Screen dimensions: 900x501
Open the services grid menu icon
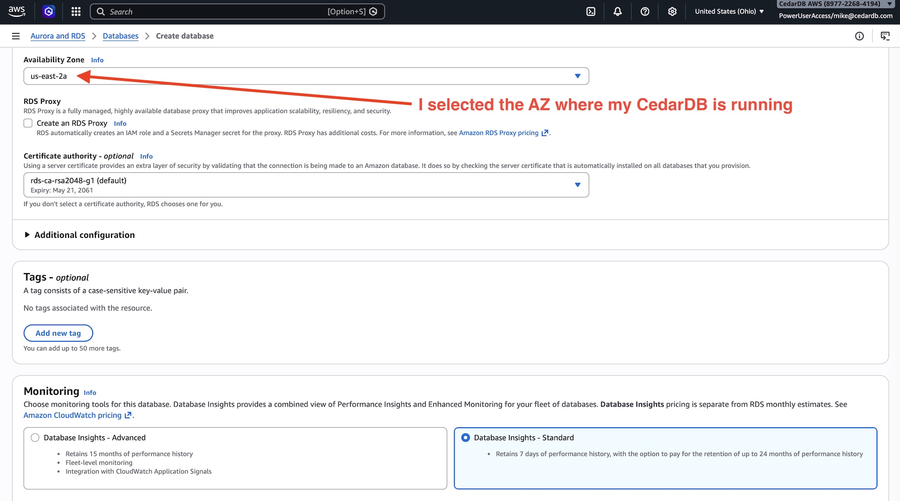(x=76, y=12)
